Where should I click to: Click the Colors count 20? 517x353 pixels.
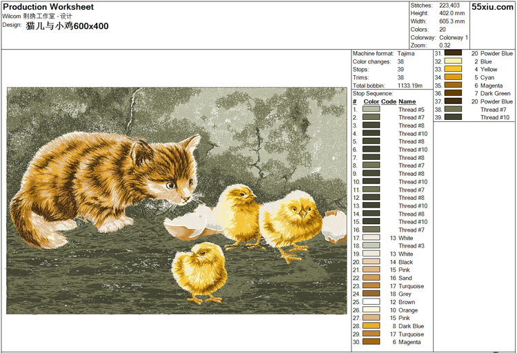pyautogui.click(x=442, y=30)
